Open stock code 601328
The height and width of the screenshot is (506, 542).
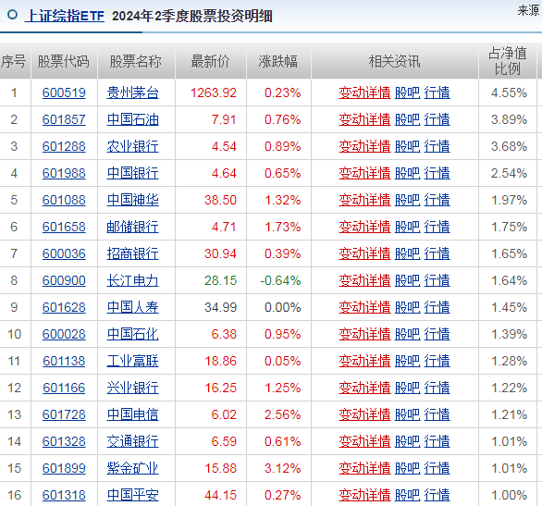pyautogui.click(x=64, y=442)
